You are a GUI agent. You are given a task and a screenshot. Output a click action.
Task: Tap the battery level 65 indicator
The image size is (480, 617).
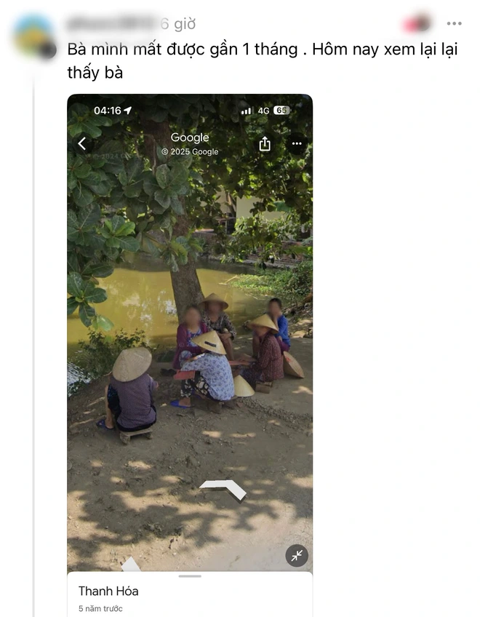point(281,111)
